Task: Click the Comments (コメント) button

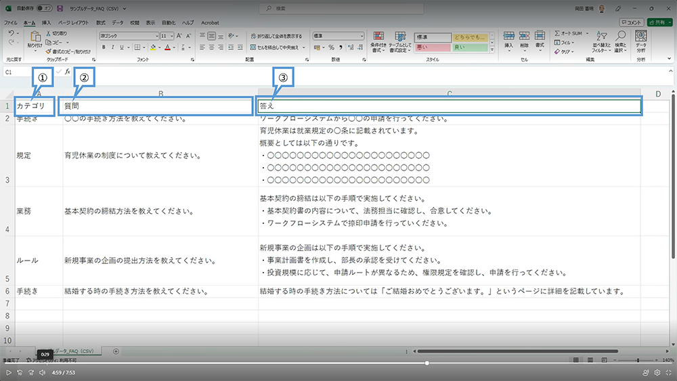Action: [x=632, y=22]
